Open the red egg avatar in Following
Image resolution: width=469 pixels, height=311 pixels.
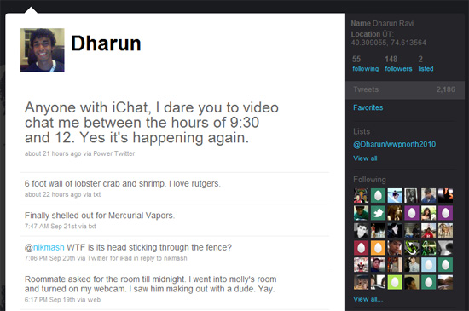361,248
